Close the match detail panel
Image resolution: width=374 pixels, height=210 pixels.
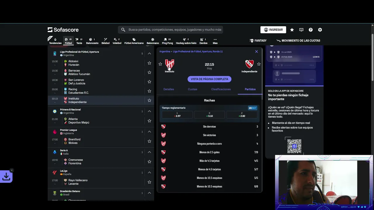pos(257,52)
